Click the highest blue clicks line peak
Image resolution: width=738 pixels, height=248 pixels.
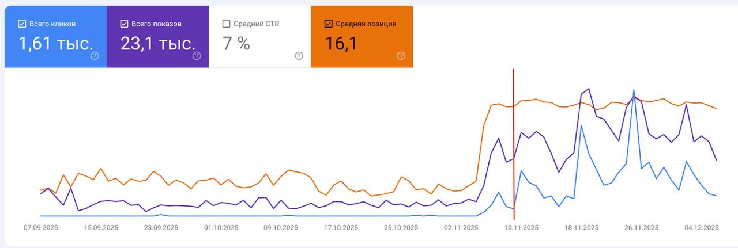pyautogui.click(x=634, y=90)
